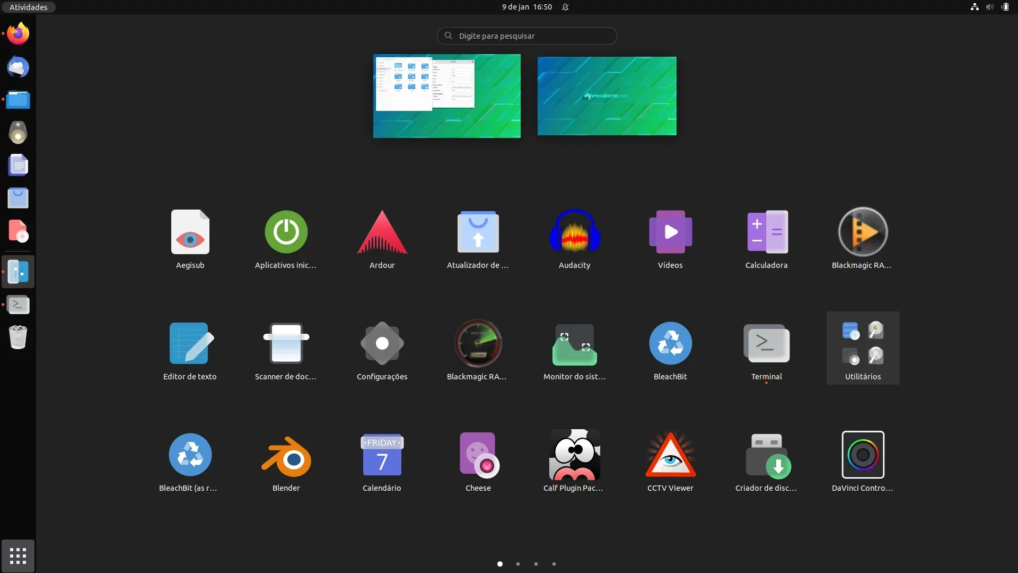Open Firefox from the dock
The height and width of the screenshot is (573, 1018).
click(18, 33)
